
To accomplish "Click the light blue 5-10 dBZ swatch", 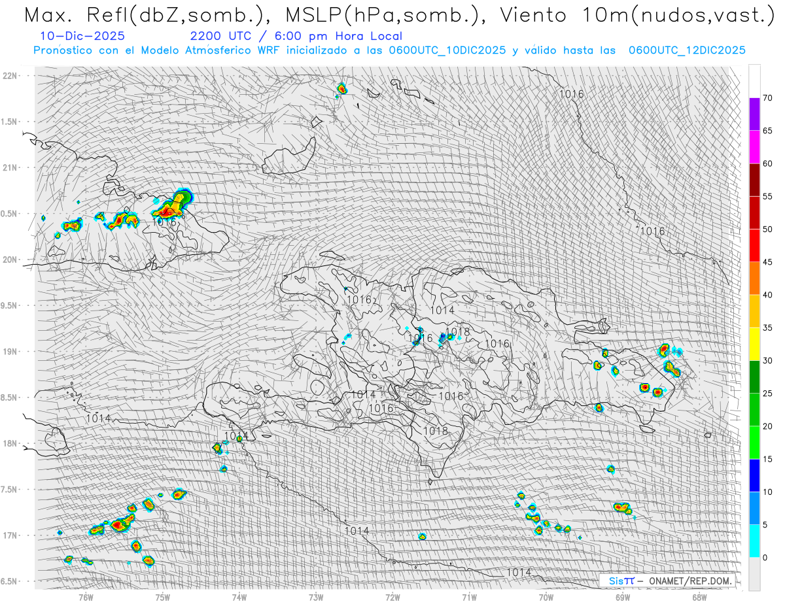I will tap(754, 508).
